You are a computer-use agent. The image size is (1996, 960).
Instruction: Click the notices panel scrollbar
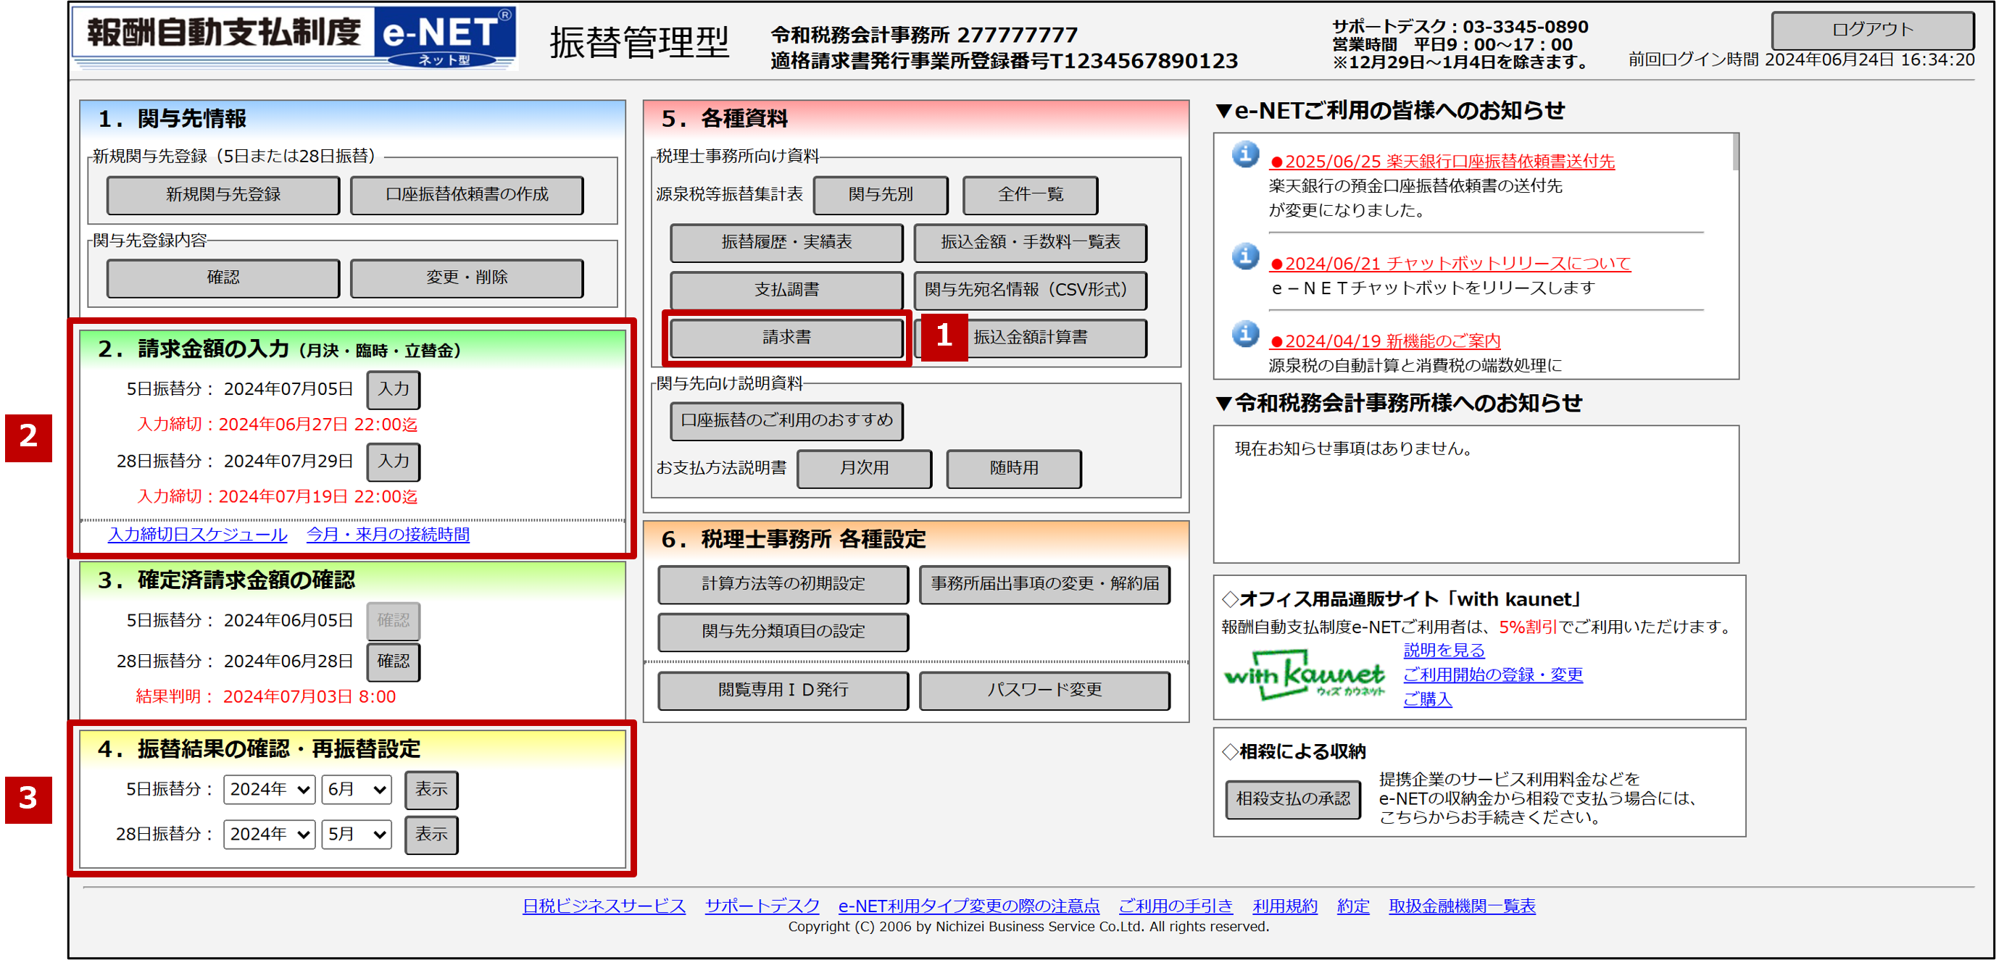1735,152
